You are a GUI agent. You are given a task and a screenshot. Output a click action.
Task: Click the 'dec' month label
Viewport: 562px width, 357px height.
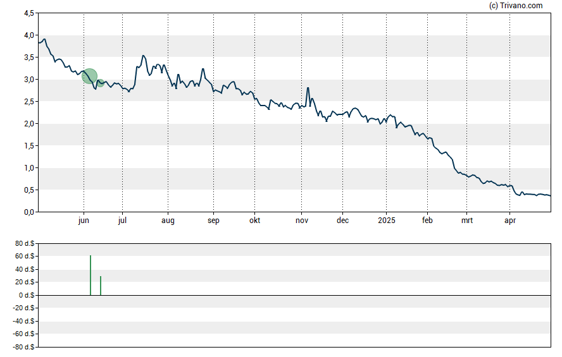(x=342, y=221)
